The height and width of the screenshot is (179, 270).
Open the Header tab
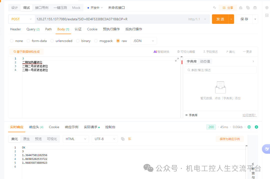tap(15, 29)
